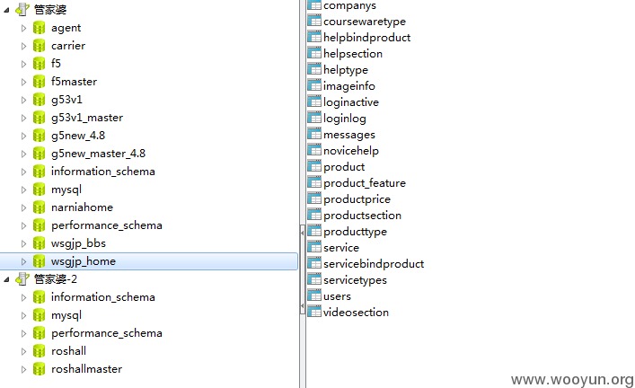Collapse the 管家婆 connection node
Screen dimensions: 635x388
tap(6, 10)
